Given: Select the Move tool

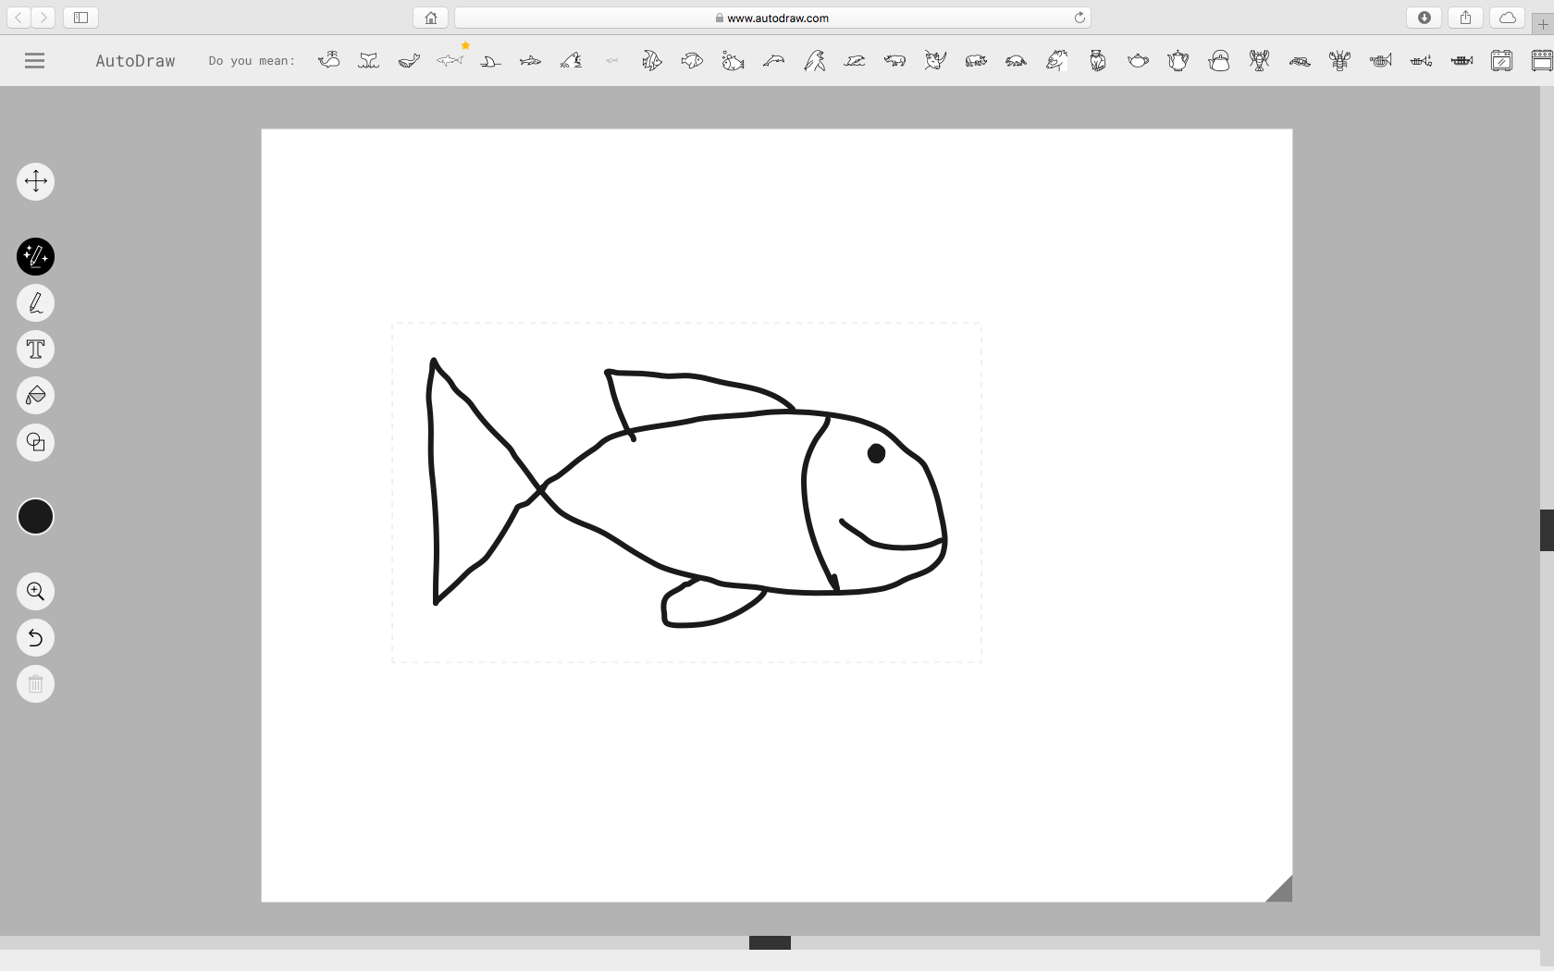Looking at the screenshot, I should [x=35, y=181].
